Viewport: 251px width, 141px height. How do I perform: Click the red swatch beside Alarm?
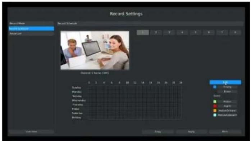click(215, 106)
